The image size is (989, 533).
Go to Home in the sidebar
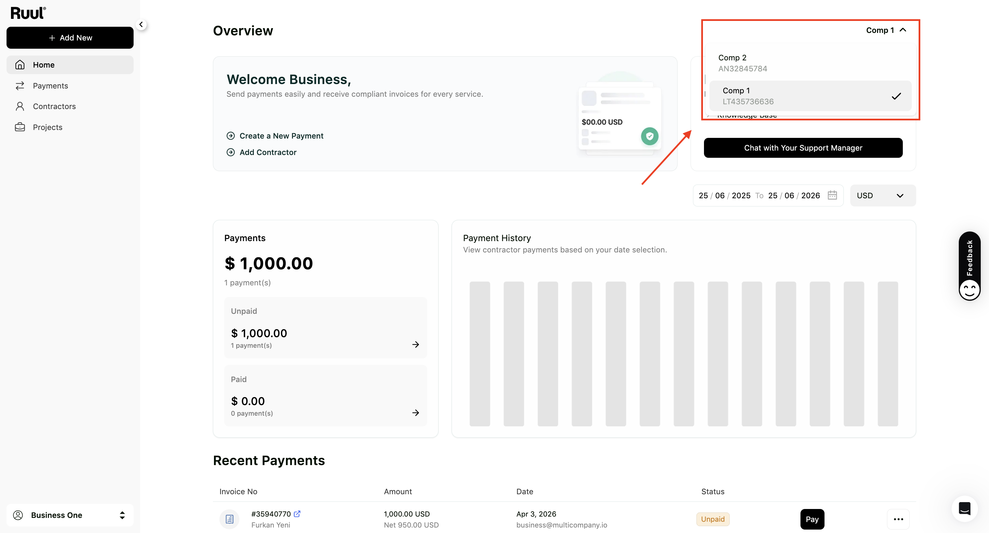[70, 65]
